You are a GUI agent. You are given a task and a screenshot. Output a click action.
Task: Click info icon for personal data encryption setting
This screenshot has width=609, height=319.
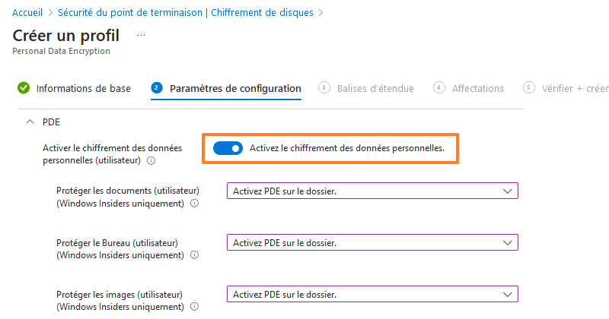coord(151,161)
